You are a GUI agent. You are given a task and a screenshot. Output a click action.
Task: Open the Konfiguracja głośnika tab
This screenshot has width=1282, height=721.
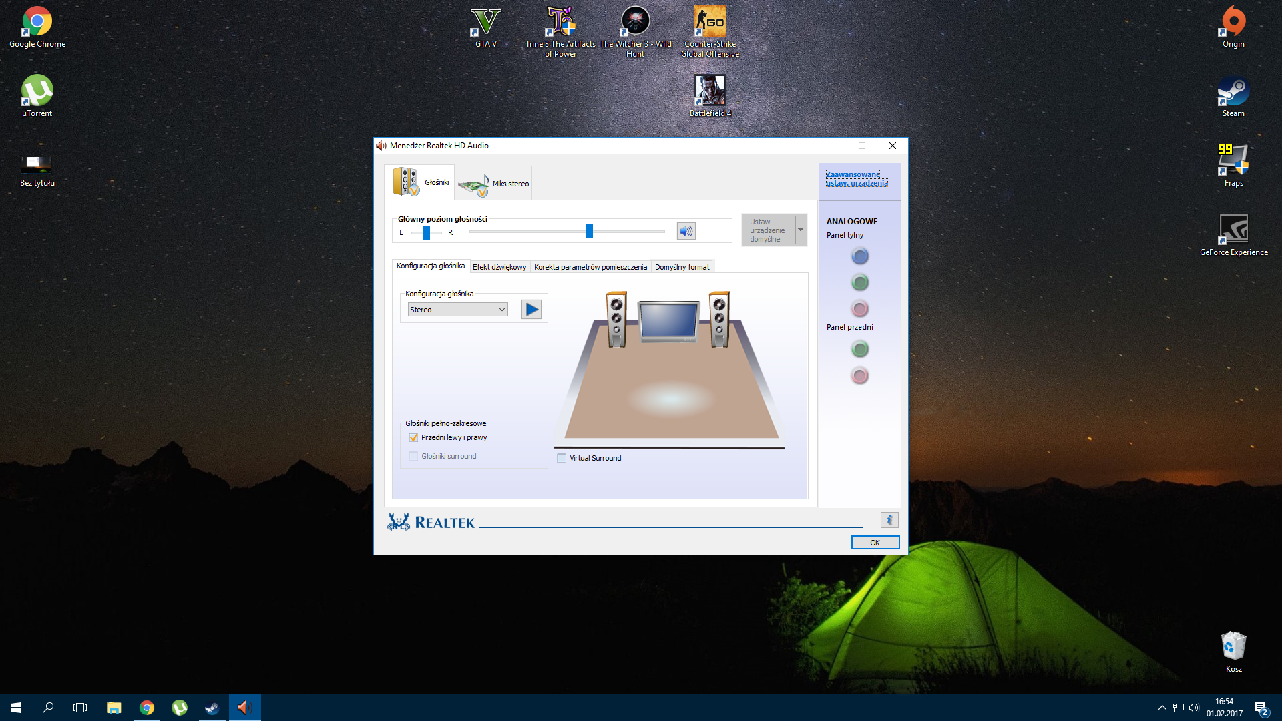431,266
